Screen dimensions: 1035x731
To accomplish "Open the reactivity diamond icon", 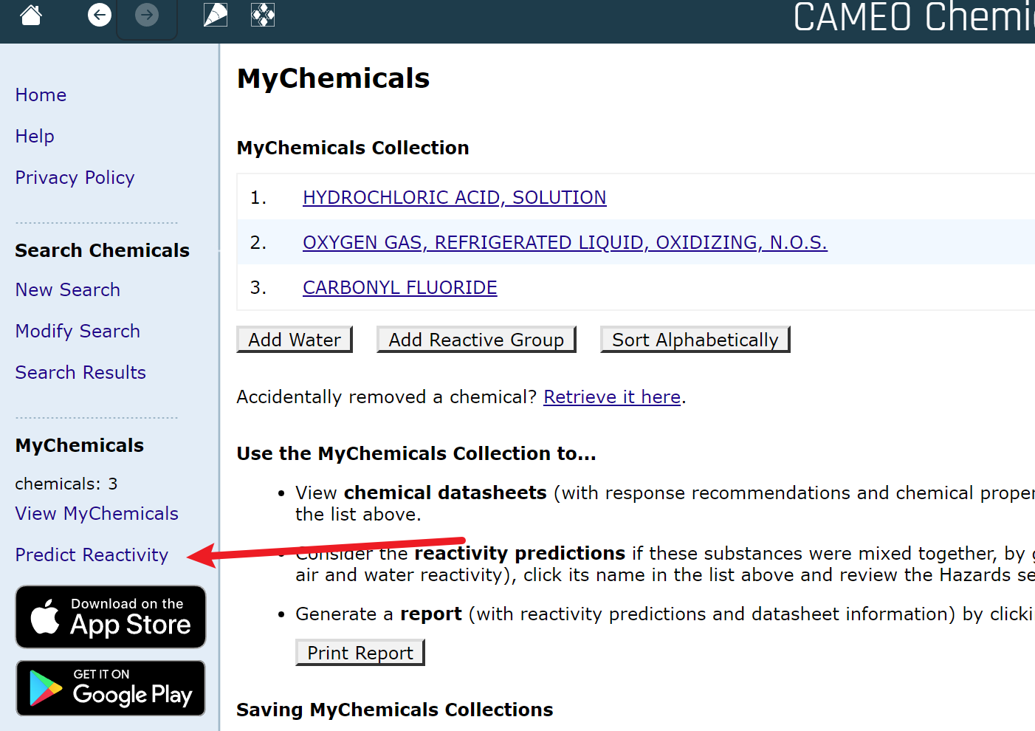I will tap(263, 14).
